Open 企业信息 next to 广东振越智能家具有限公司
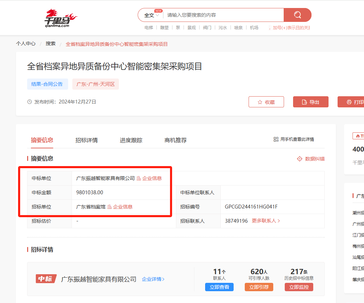 pos(149,178)
